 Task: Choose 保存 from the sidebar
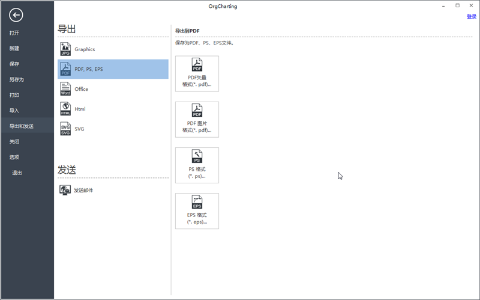click(14, 64)
